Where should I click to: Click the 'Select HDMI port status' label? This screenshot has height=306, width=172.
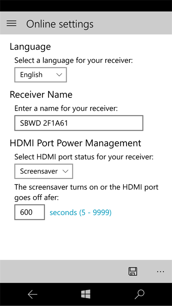84,157
